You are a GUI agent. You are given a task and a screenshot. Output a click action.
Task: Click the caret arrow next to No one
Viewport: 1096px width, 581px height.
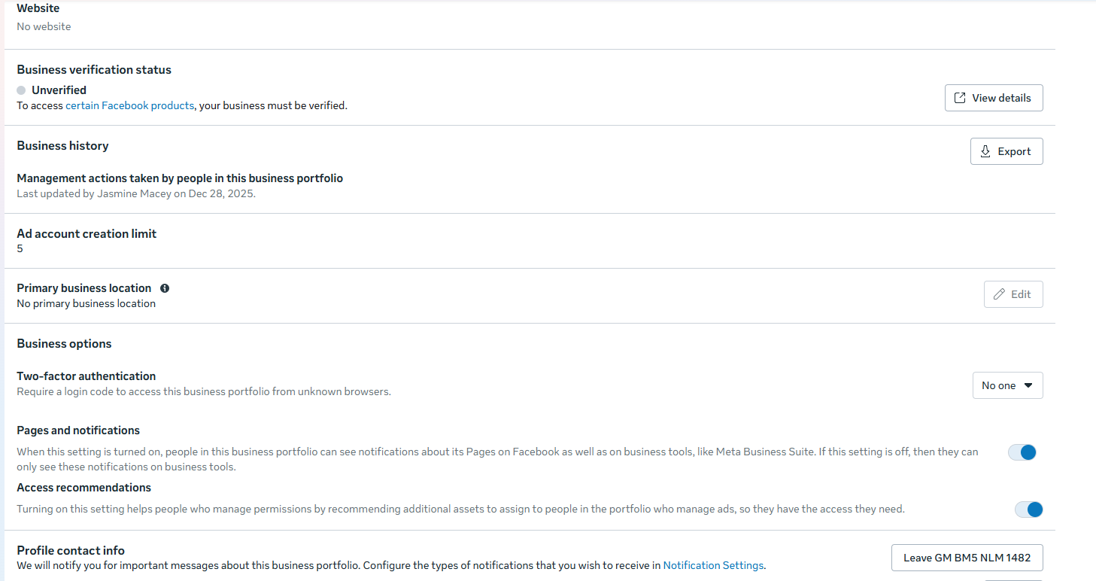pyautogui.click(x=1028, y=385)
